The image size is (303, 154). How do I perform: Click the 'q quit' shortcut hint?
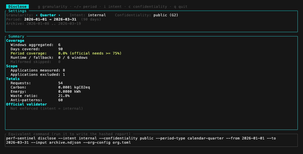pos(181,7)
